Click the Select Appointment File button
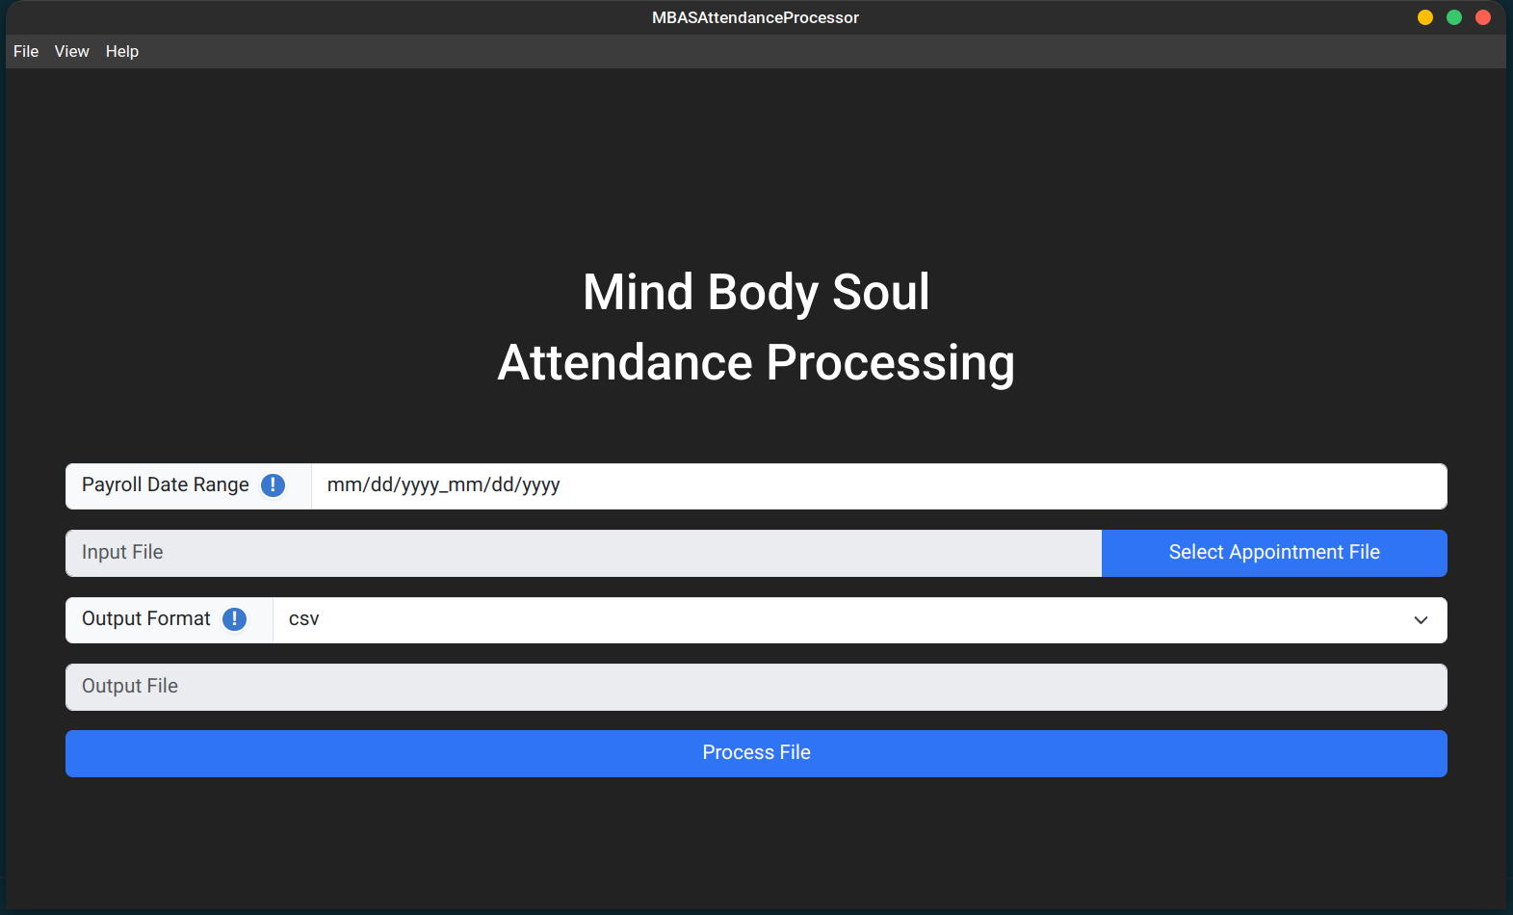This screenshot has height=915, width=1513. click(x=1274, y=553)
